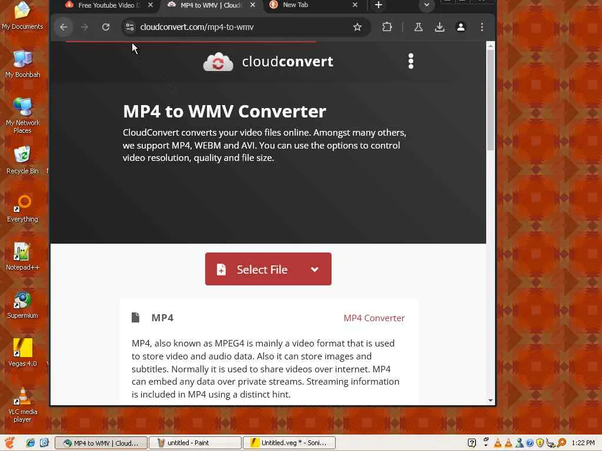Screen dimensions: 602x451
Task: Select Everything desktop shortcut
Action: 22,208
